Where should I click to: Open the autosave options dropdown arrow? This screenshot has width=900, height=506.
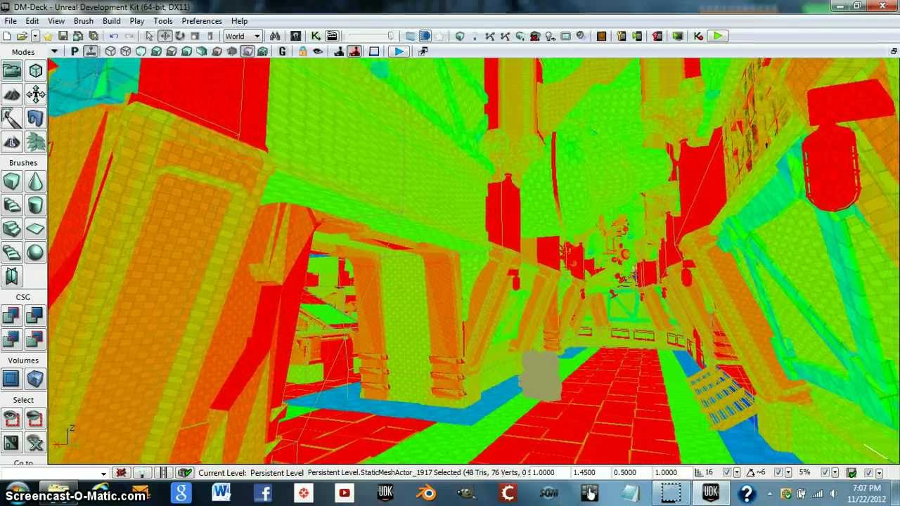(x=879, y=473)
